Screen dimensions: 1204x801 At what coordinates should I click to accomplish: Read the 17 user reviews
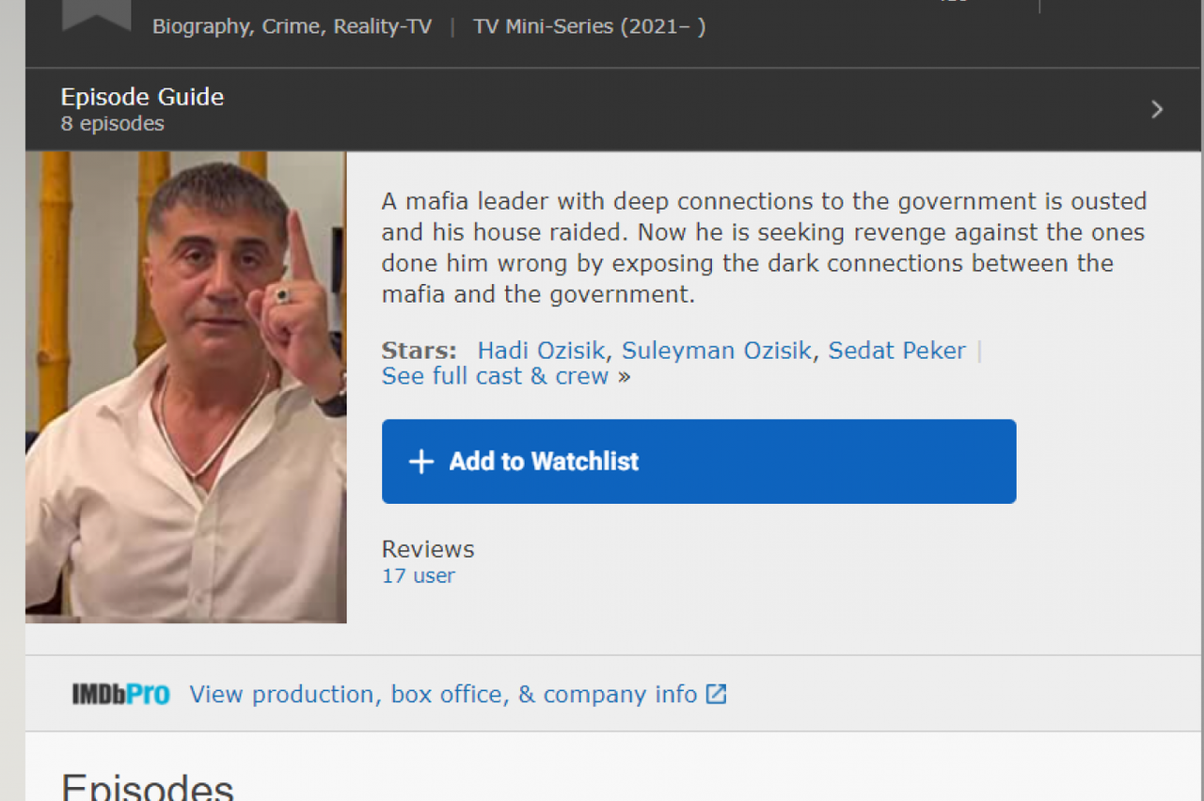(418, 575)
